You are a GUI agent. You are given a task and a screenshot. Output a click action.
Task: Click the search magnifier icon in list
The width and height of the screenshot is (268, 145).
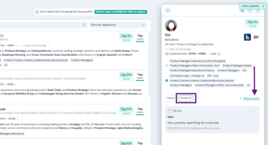tap(84, 25)
